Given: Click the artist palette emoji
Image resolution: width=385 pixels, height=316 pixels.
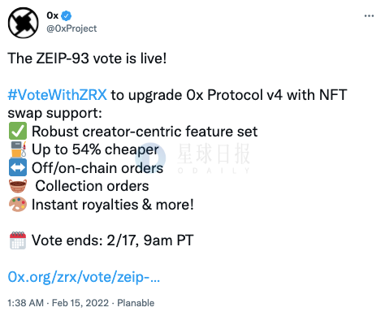Looking at the screenshot, I should click(x=18, y=204).
